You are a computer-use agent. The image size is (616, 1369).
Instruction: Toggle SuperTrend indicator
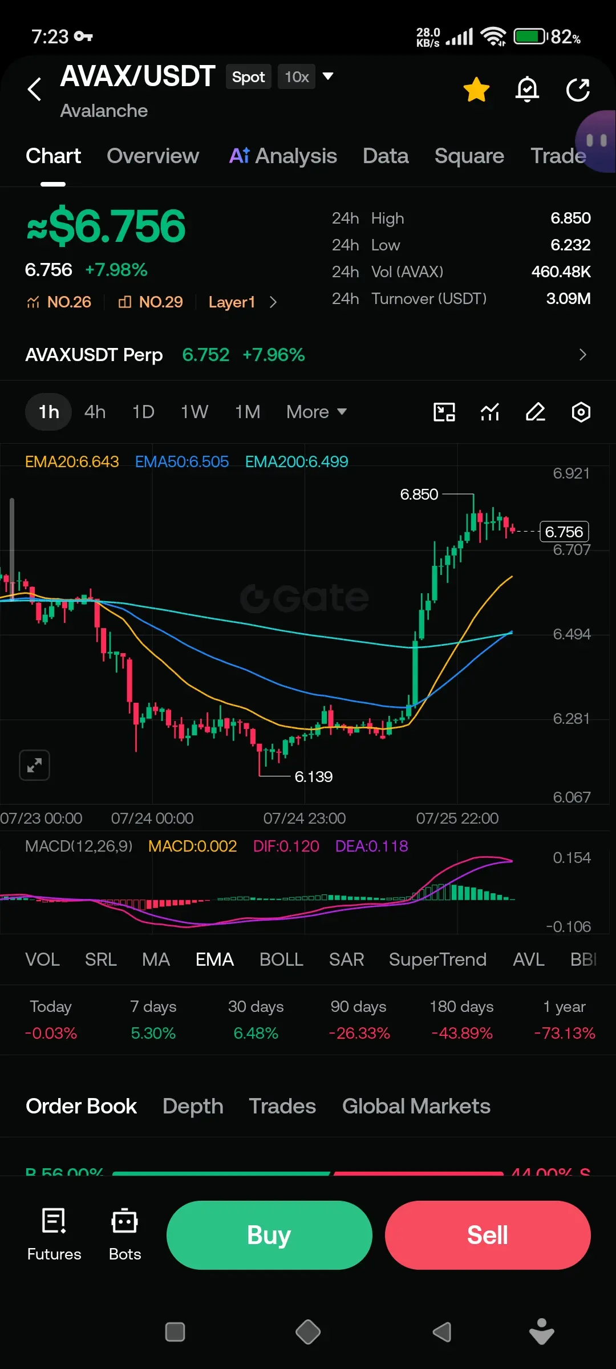[x=437, y=959]
